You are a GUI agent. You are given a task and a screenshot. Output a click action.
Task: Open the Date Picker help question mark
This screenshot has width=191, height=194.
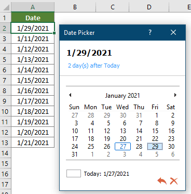coord(150,32)
